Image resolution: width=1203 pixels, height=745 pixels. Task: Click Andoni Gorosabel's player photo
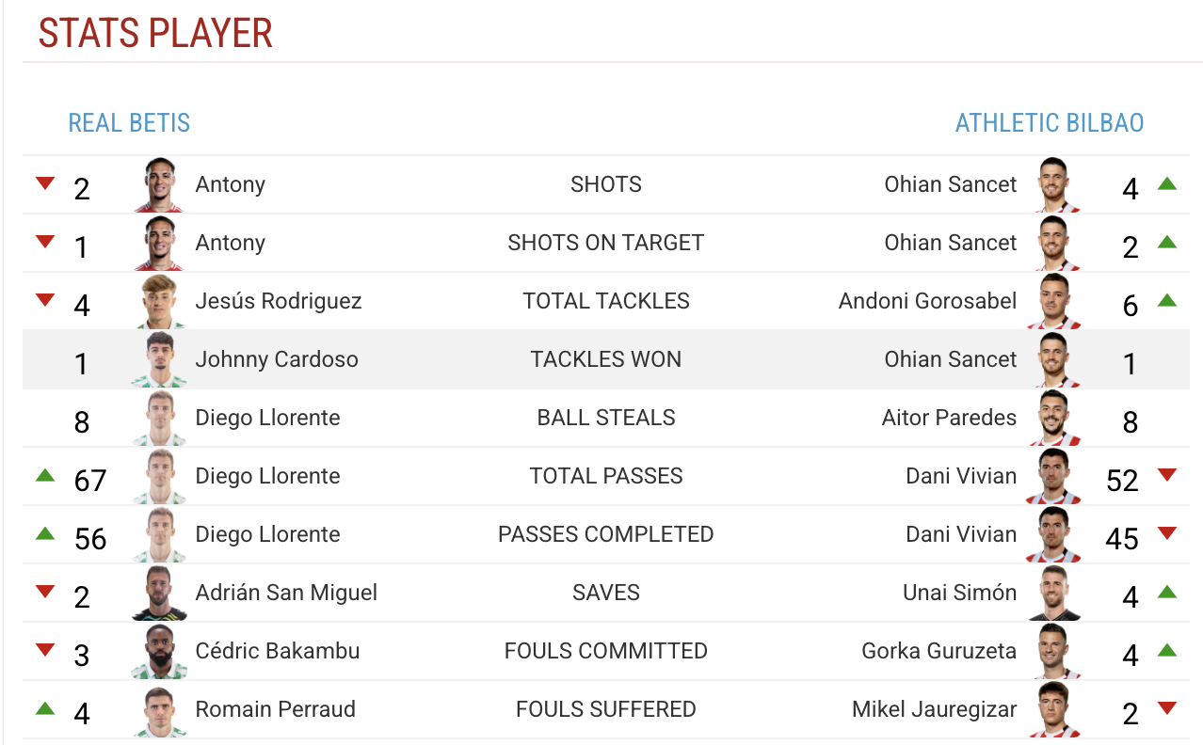click(1053, 301)
